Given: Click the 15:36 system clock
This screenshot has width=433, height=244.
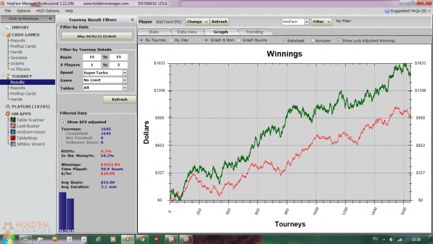Looking at the screenshot, I should click(416, 239).
